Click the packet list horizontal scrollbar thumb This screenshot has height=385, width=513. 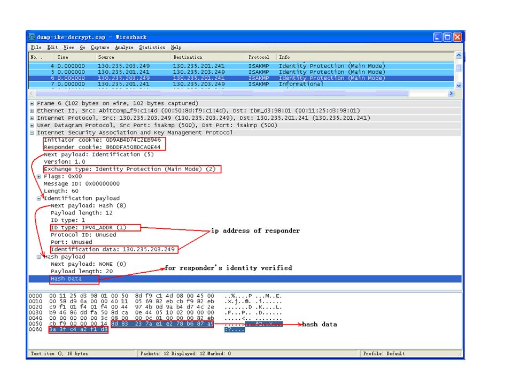(222, 94)
